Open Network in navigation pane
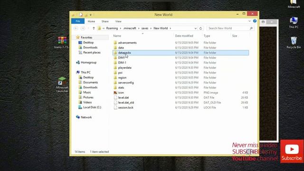 click(86, 117)
